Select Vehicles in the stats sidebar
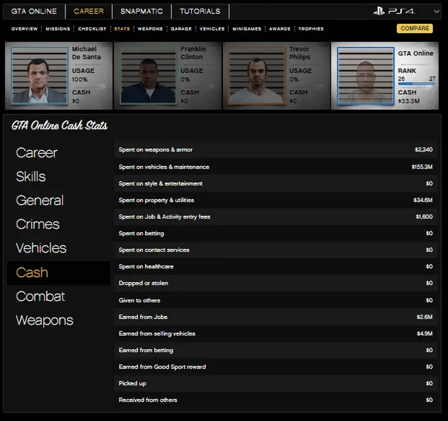 click(41, 248)
